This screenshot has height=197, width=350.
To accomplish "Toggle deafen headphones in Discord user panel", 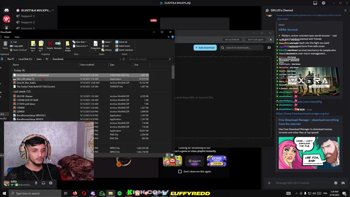I will click(43, 183).
